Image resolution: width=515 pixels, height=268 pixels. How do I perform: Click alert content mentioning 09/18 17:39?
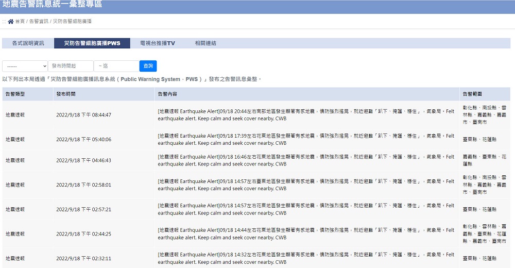pos(306,140)
